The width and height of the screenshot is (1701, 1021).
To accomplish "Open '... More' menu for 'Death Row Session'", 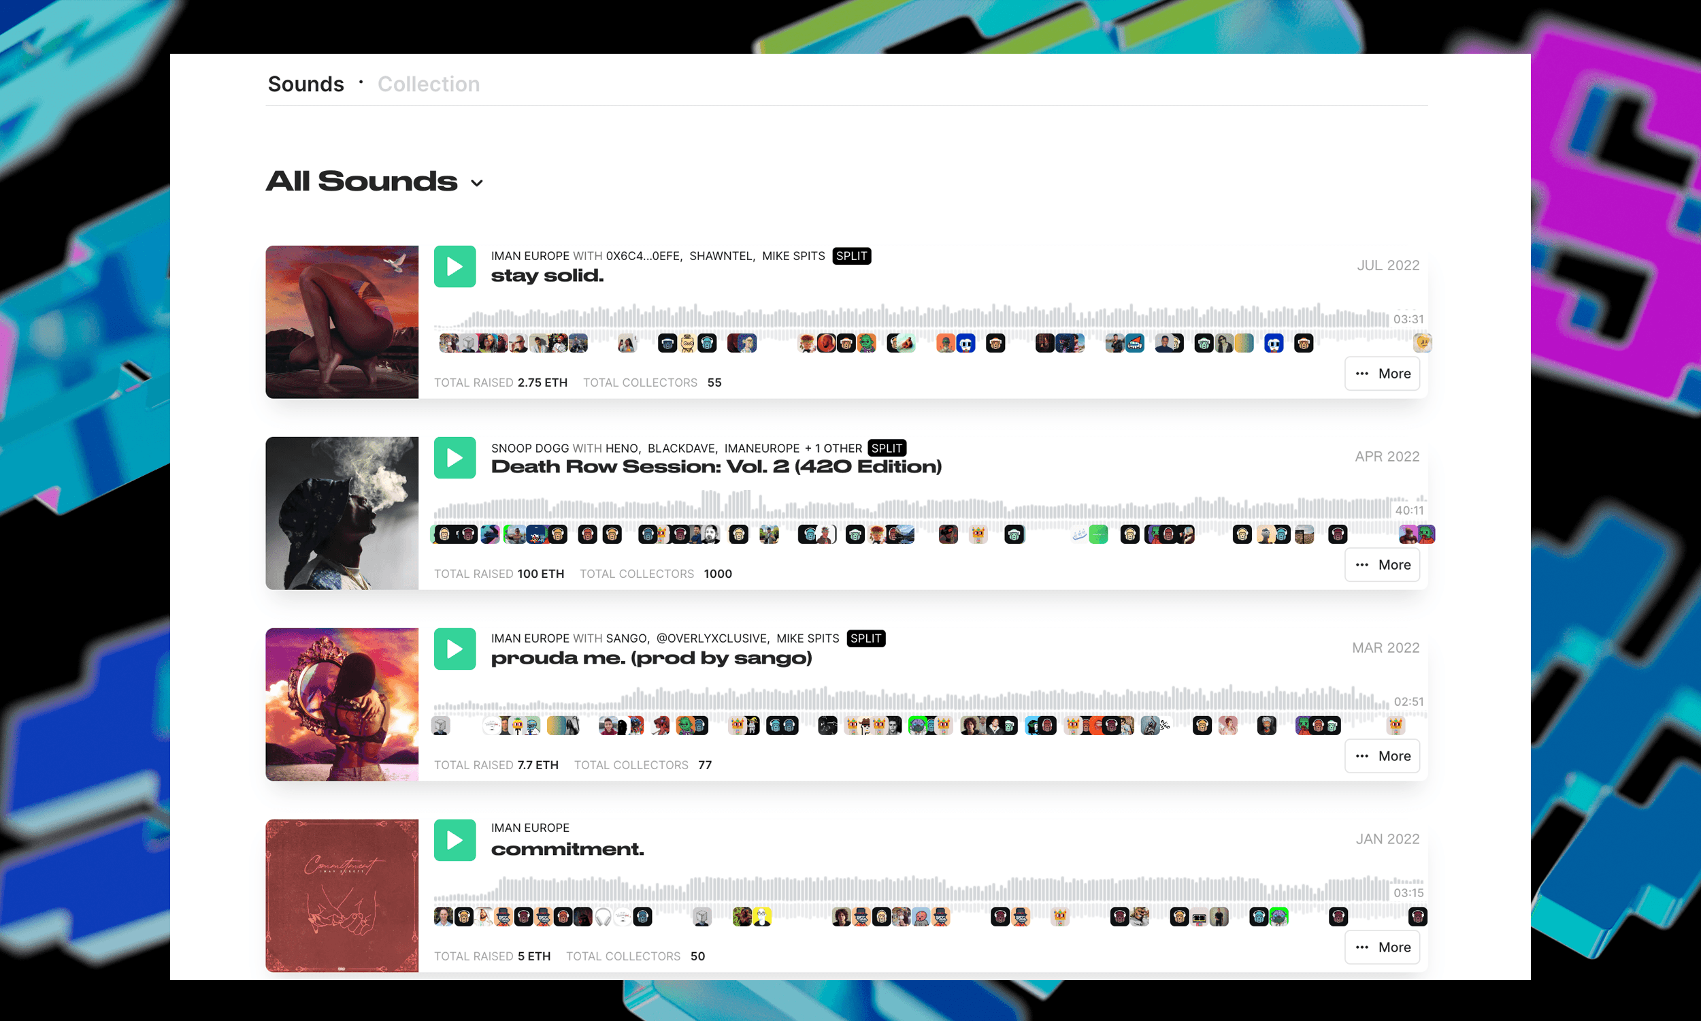I will (1383, 564).
